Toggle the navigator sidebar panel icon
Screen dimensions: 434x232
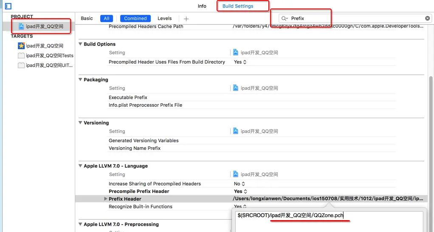[8, 6]
